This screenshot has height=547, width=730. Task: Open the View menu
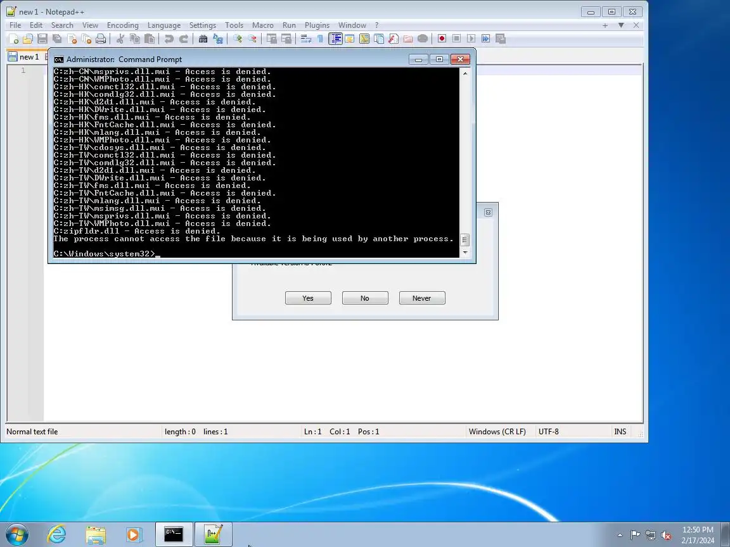[90, 25]
